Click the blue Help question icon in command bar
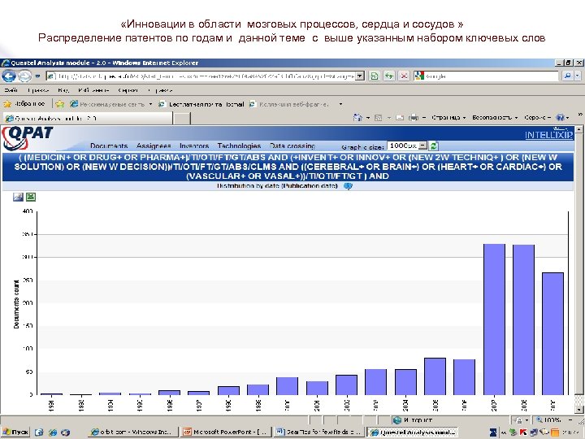The width and height of the screenshot is (585, 439). click(560, 118)
